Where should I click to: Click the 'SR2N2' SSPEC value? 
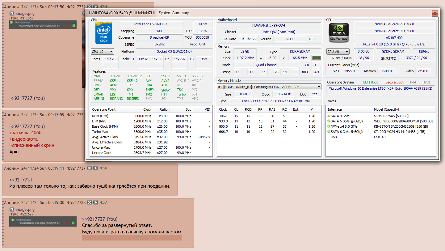[x=159, y=44]
